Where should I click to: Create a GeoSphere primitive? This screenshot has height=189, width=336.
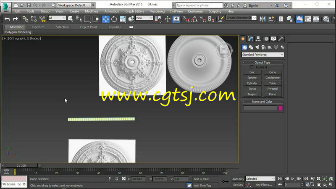pos(272,78)
